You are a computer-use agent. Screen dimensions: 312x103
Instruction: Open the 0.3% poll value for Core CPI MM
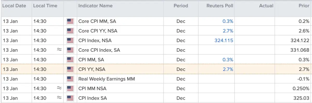click(x=228, y=21)
